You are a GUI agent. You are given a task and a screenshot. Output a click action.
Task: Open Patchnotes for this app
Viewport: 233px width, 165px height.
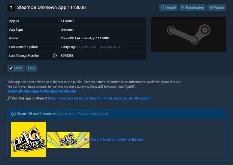(192, 7)
